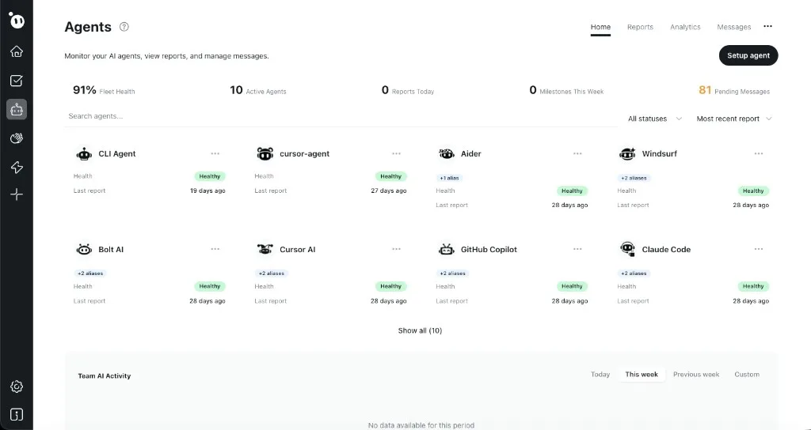Expand the Most recent report sort dropdown
This screenshot has width=811, height=430.
pos(734,119)
